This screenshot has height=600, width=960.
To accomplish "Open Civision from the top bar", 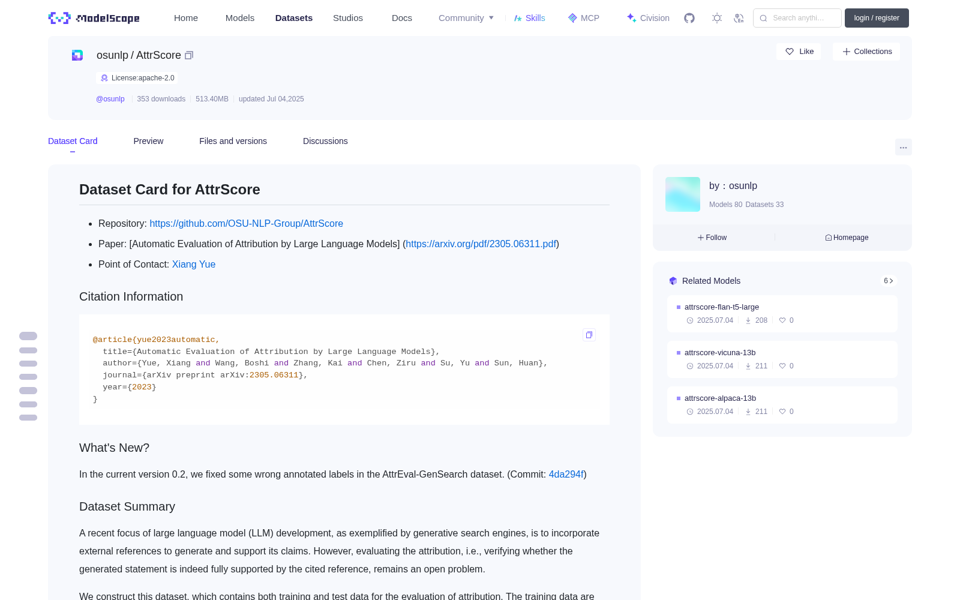I will pos(648,18).
